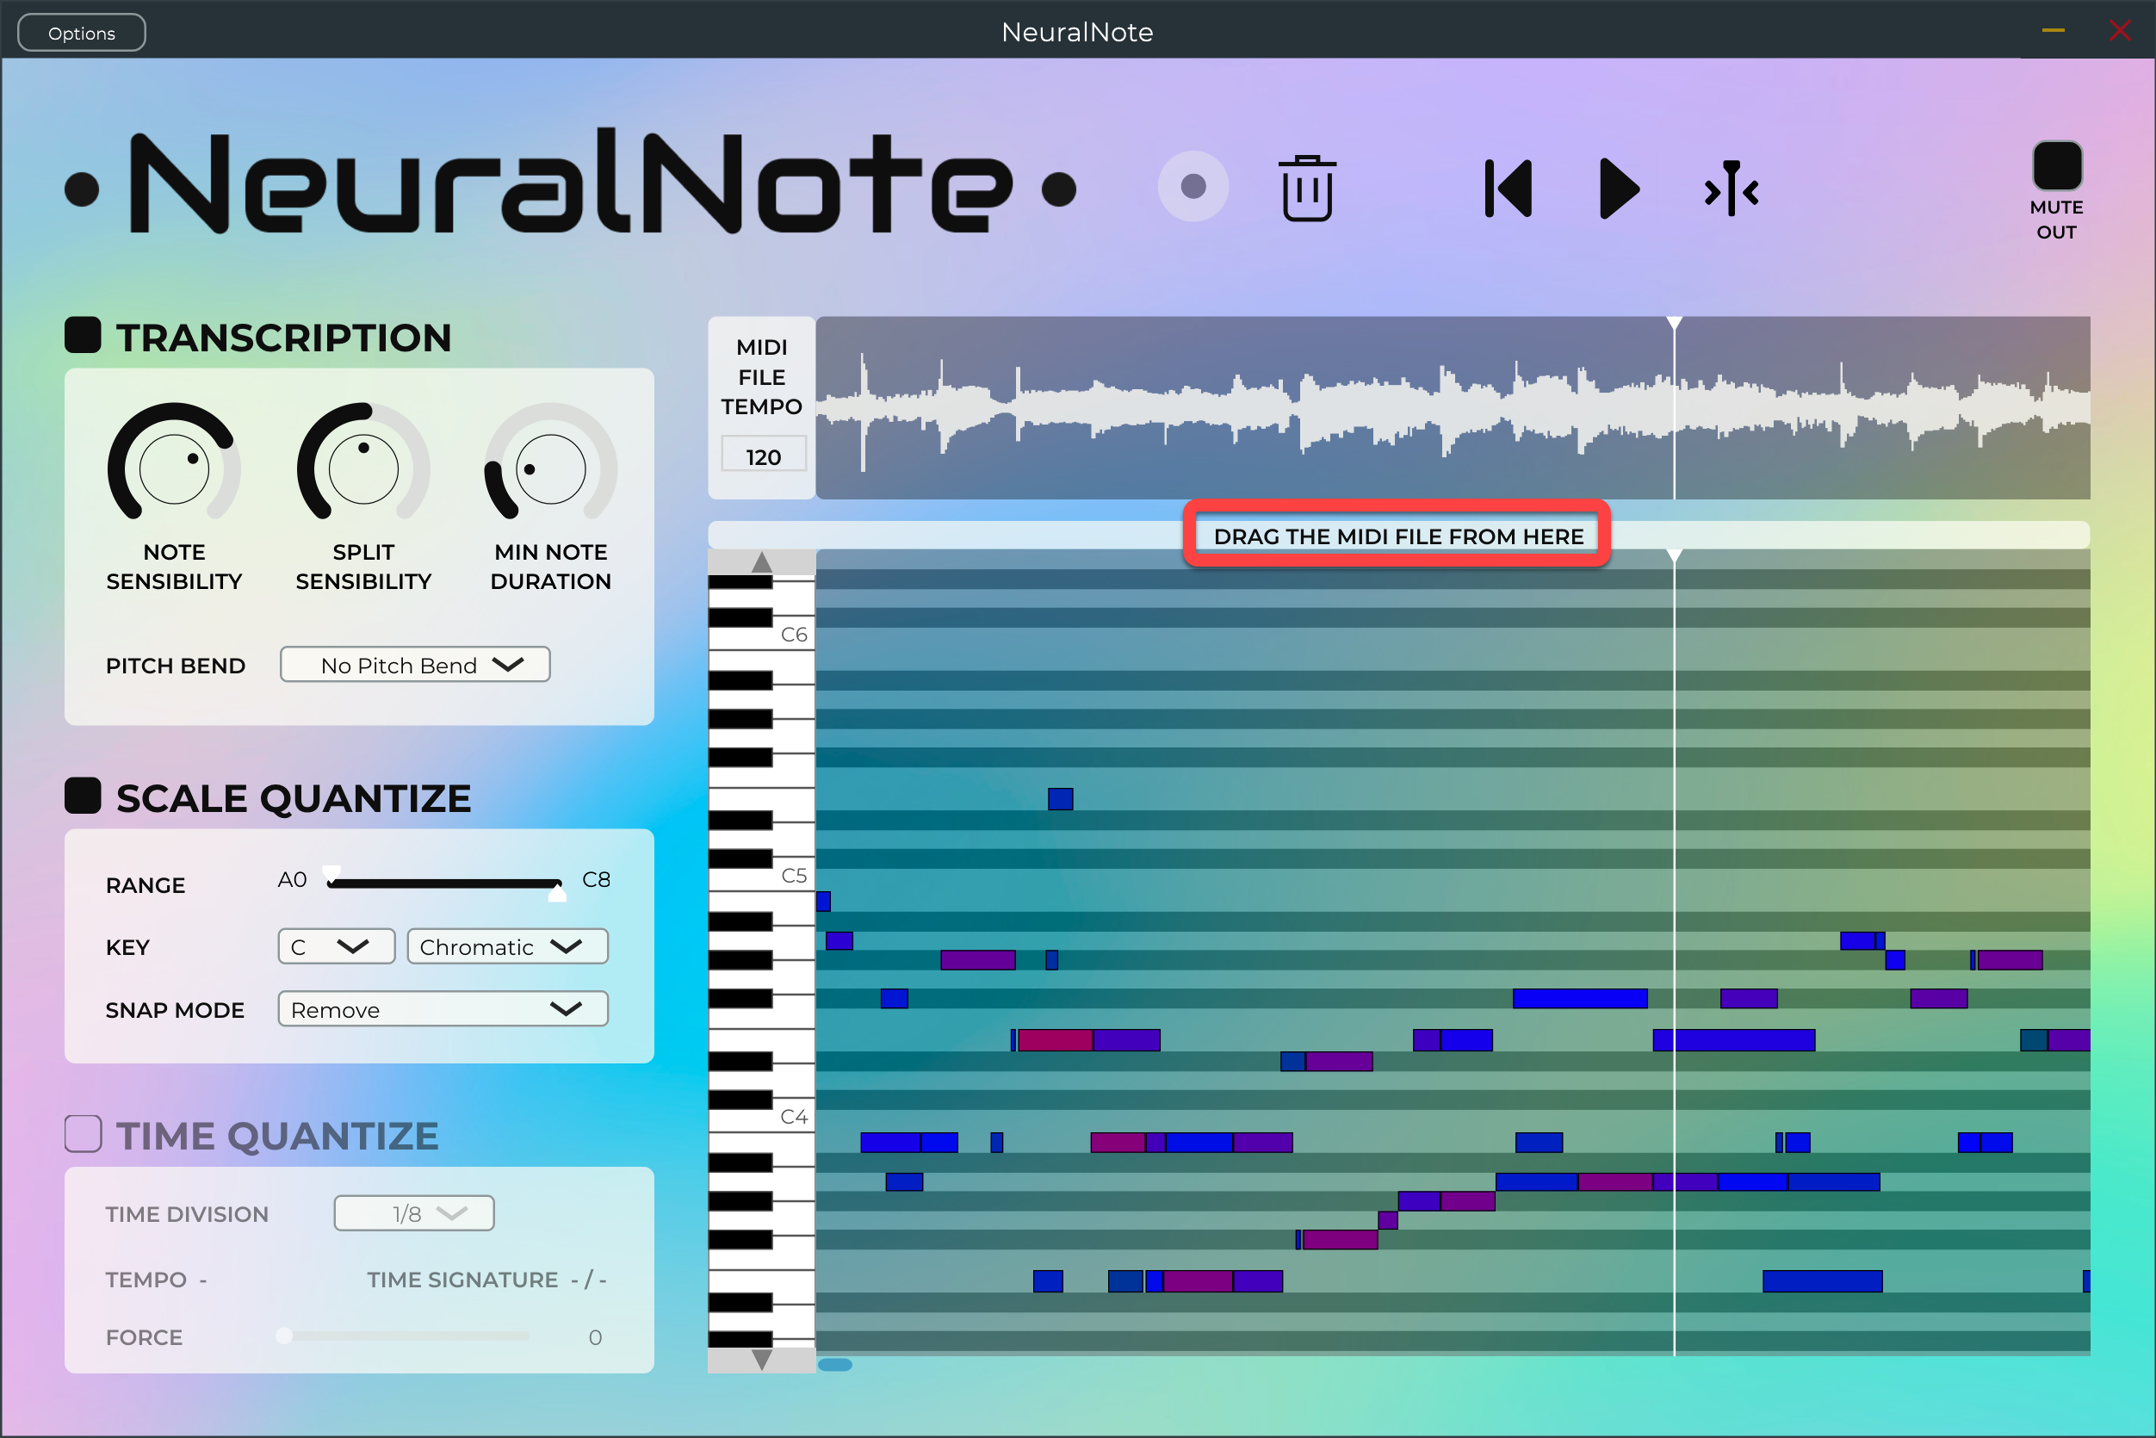Click the record button
Image resolution: width=2156 pixels, height=1438 pixels.
coord(1193,187)
